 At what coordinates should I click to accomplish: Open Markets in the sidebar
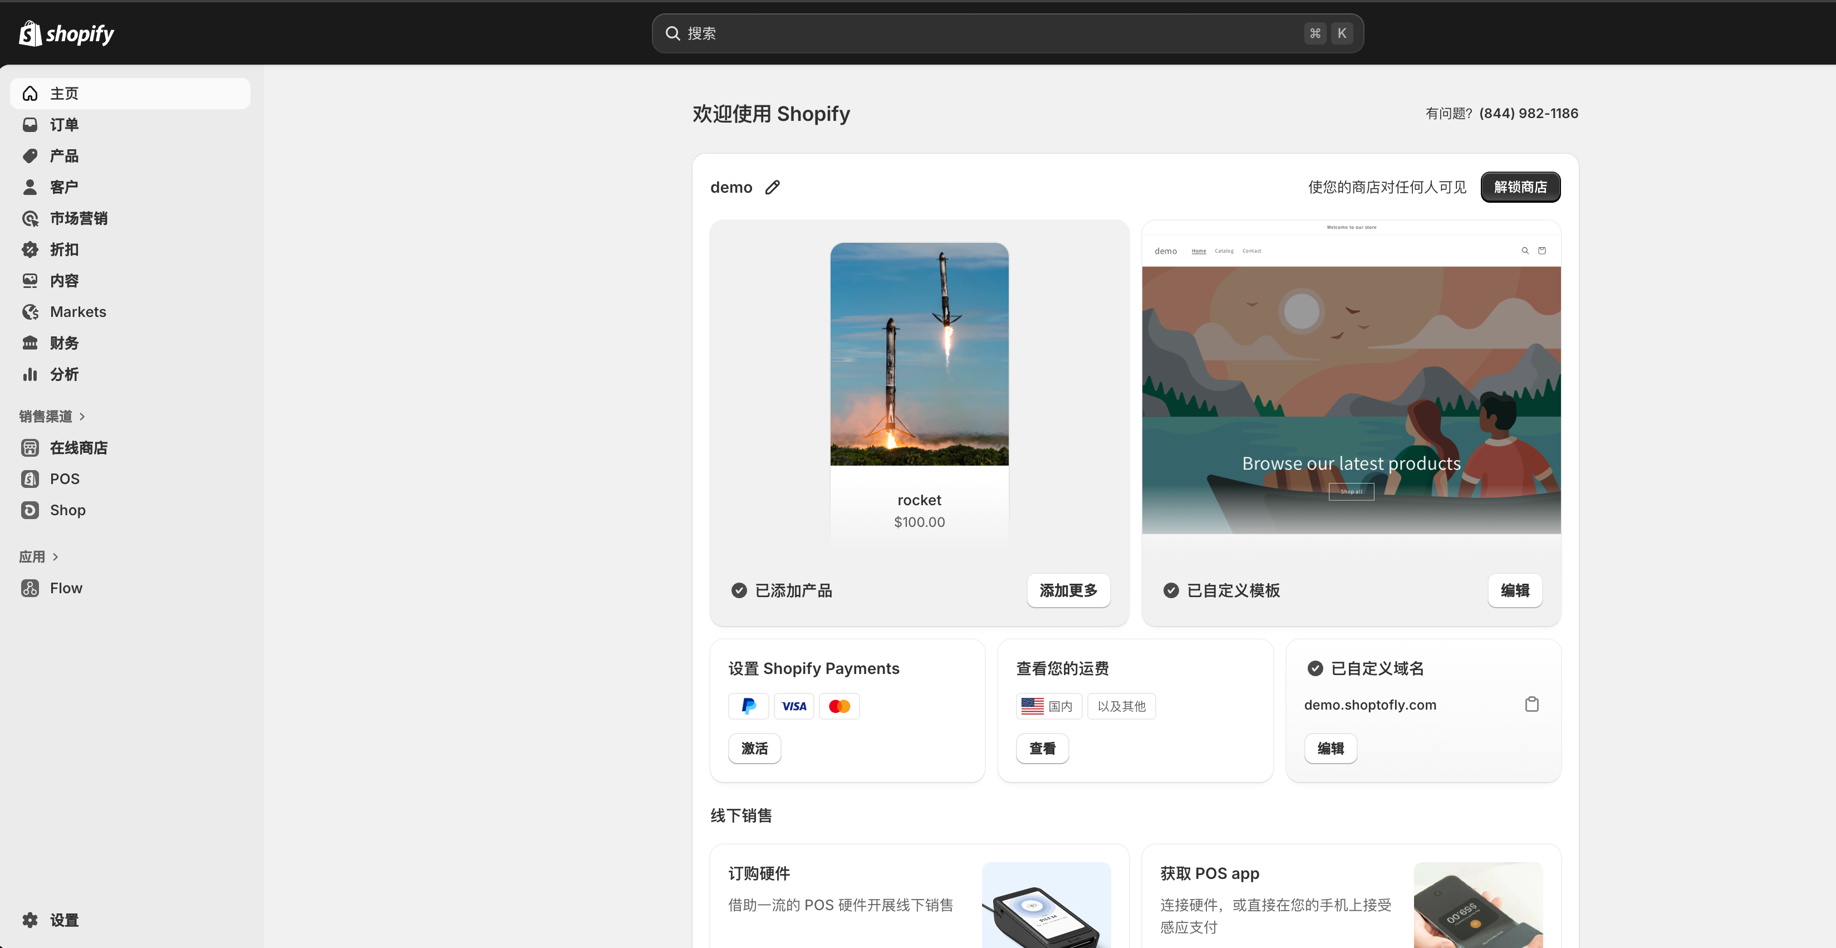(x=130, y=312)
